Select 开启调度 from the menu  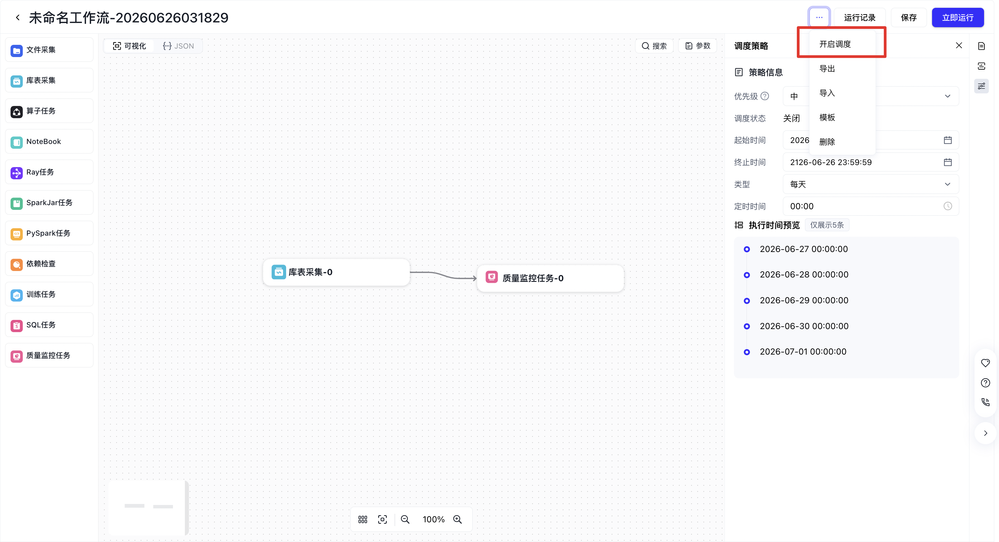(x=842, y=44)
